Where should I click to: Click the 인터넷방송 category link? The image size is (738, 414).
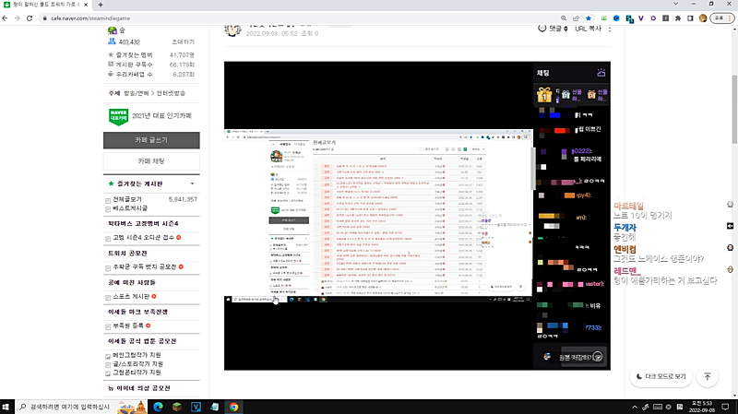tap(171, 93)
